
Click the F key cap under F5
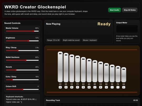point(78,87)
